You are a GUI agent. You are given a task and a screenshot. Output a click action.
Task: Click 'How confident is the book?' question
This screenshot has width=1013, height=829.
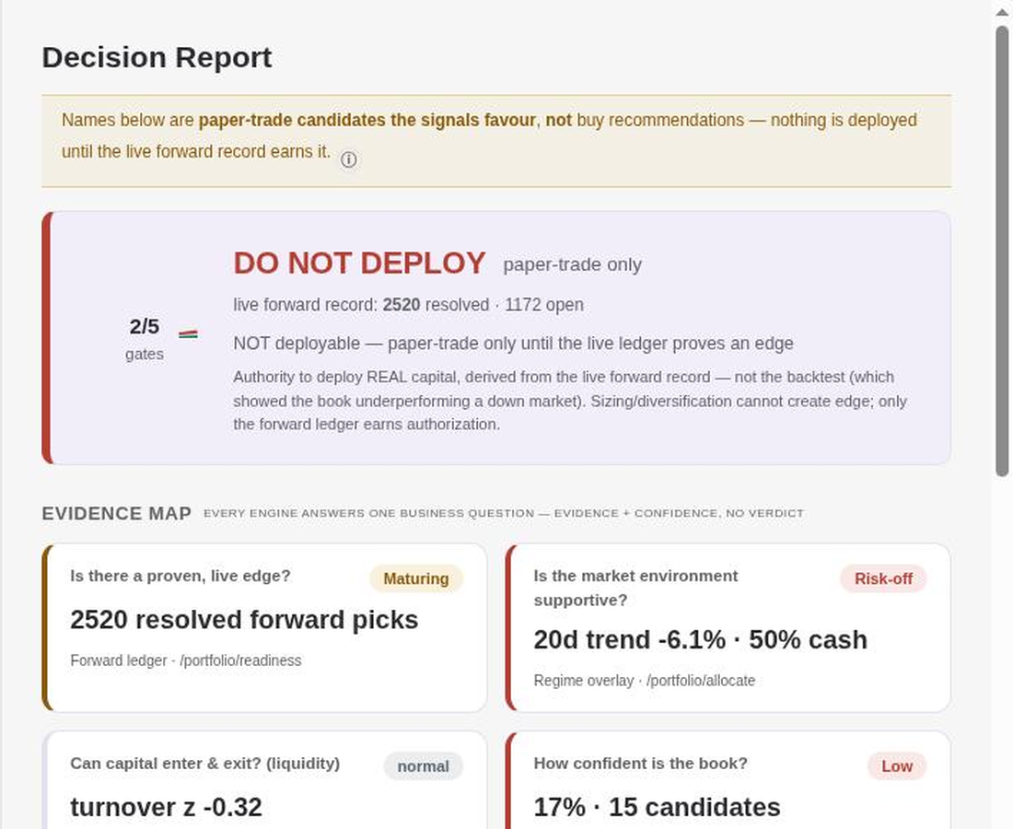640,763
